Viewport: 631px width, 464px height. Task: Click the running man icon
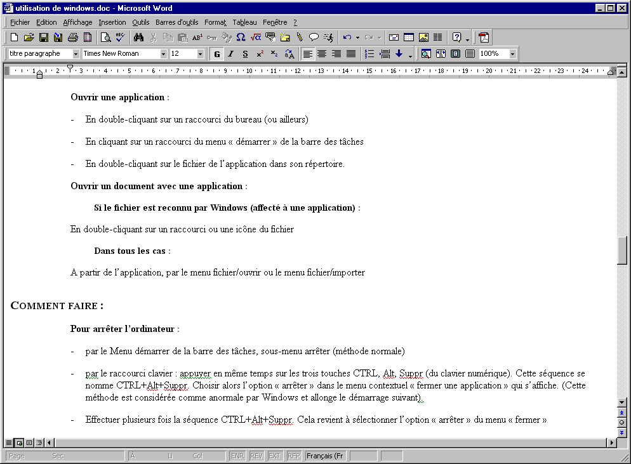click(328, 38)
